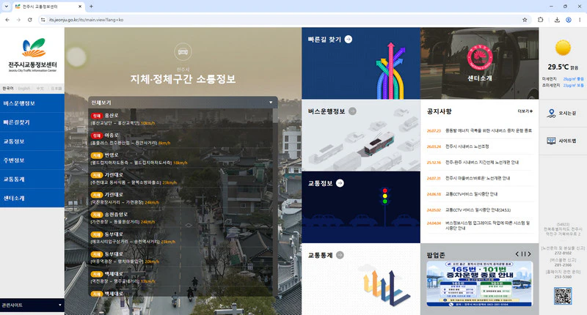Click the 전주시교통정보센터 logo
The image size is (587, 315).
point(32,55)
